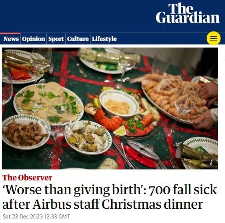
Task: Open the News section
Action: coord(11,39)
